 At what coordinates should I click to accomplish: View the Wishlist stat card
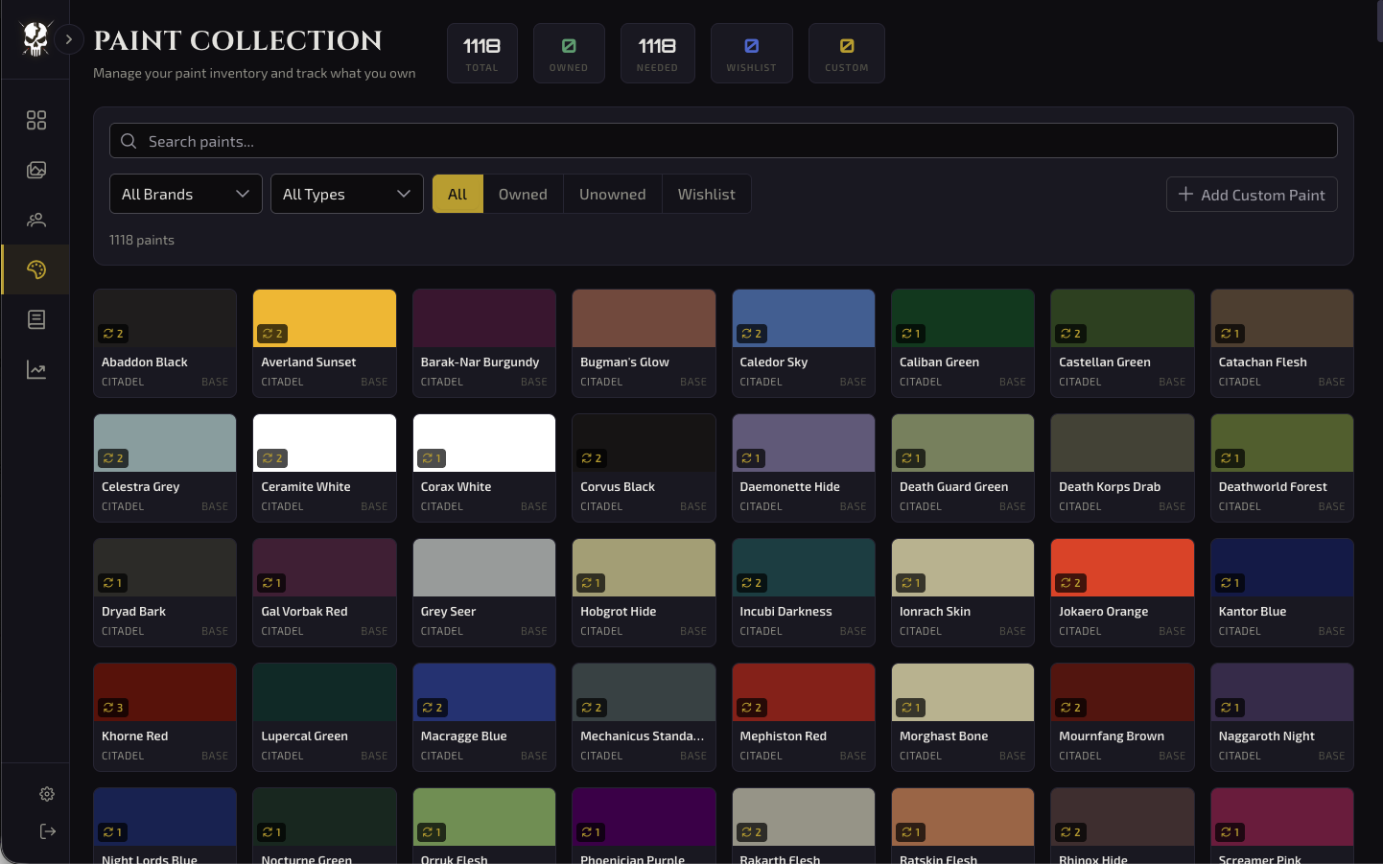tap(751, 53)
